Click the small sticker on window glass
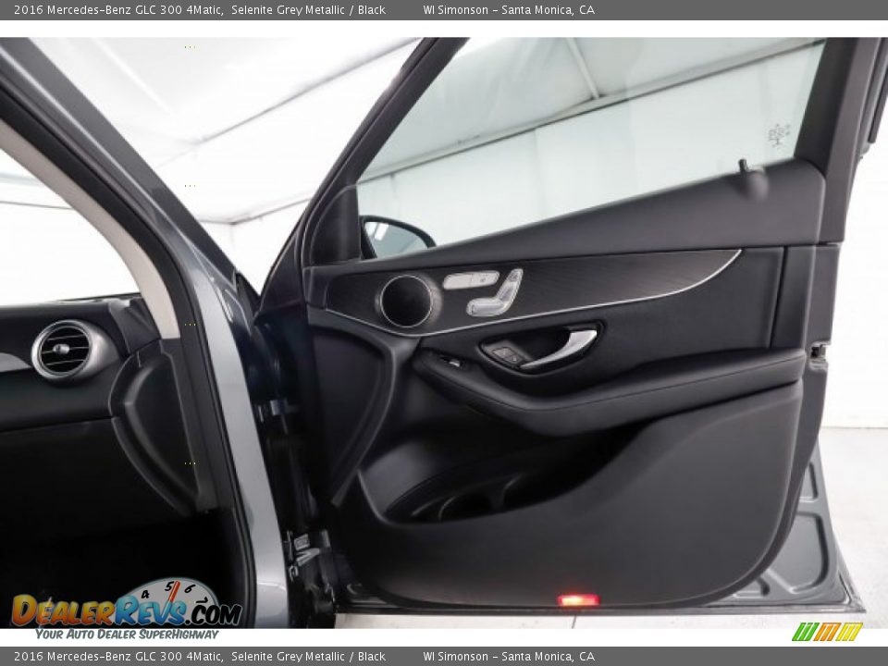The image size is (888, 666). (778, 135)
